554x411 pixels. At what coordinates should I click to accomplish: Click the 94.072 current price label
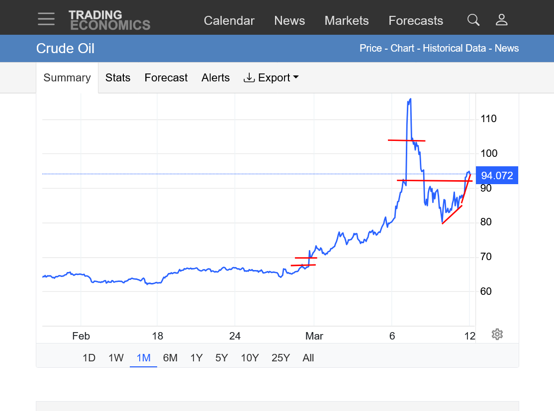[497, 176]
